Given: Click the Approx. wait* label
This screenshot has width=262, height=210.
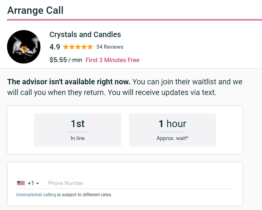Looking at the screenshot, I should 172,138.
